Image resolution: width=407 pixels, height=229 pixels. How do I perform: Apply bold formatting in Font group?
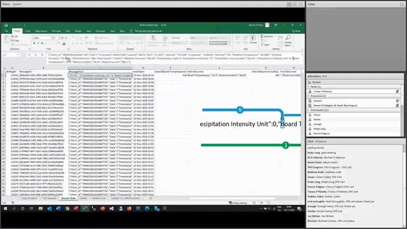[x=34, y=43]
